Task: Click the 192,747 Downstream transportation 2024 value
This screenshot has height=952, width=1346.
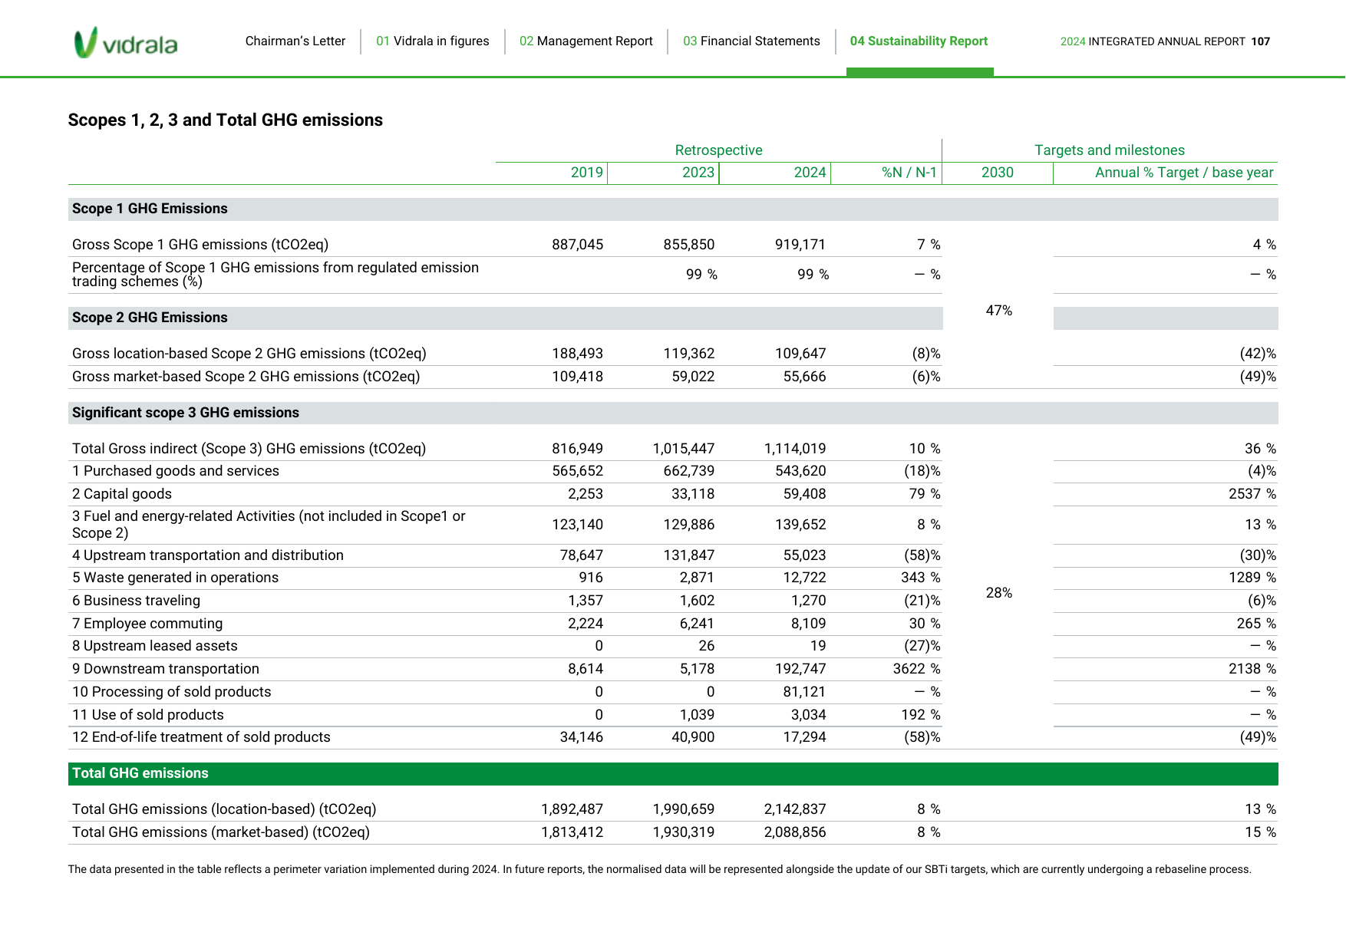Action: click(x=800, y=669)
